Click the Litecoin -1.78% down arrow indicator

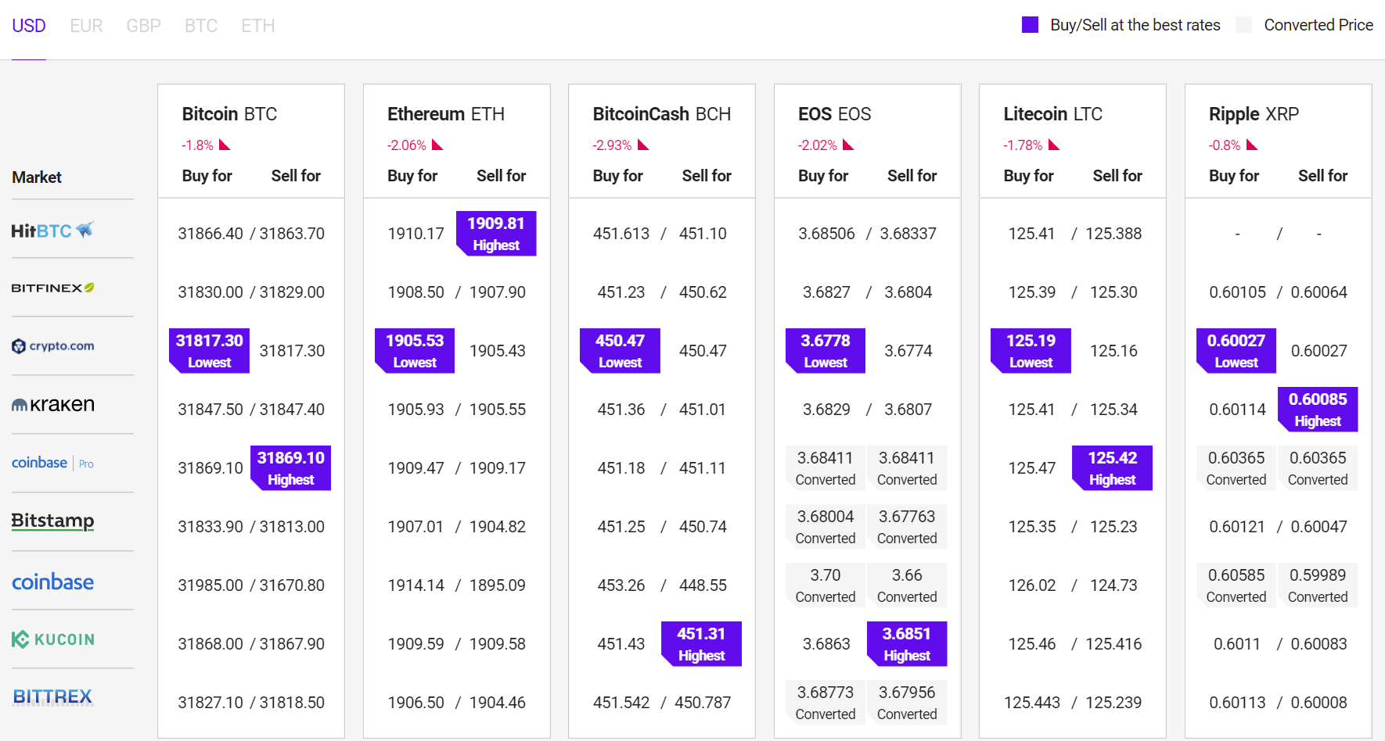click(x=1054, y=145)
